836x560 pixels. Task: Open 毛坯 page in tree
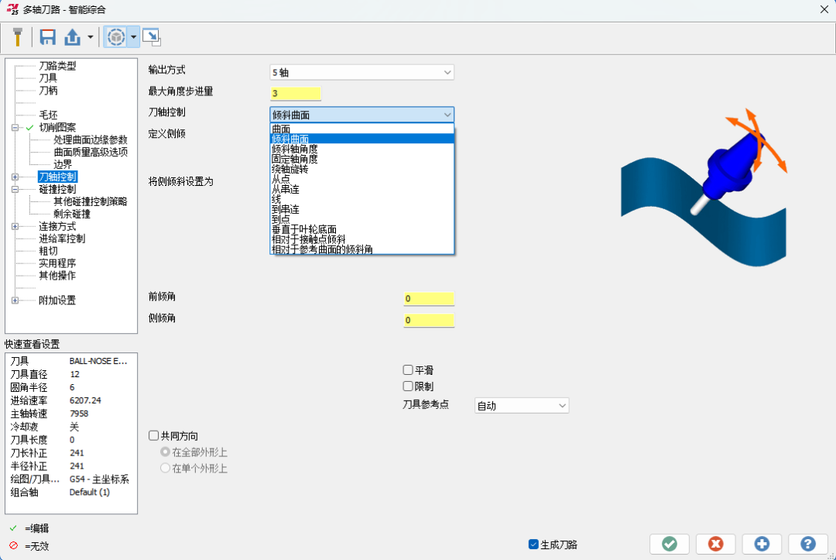[x=48, y=115]
